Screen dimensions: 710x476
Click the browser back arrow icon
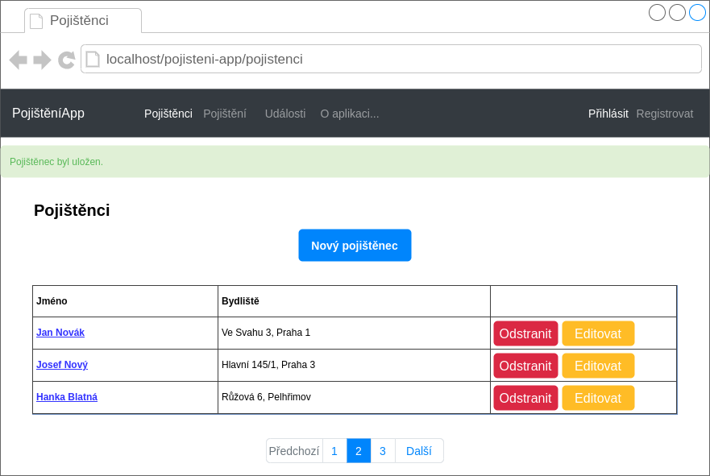(19, 60)
